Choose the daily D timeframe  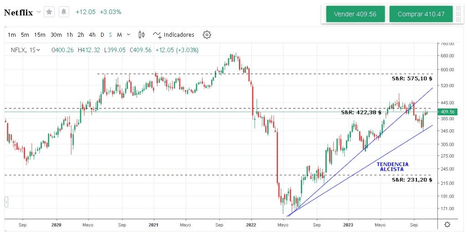(102, 35)
